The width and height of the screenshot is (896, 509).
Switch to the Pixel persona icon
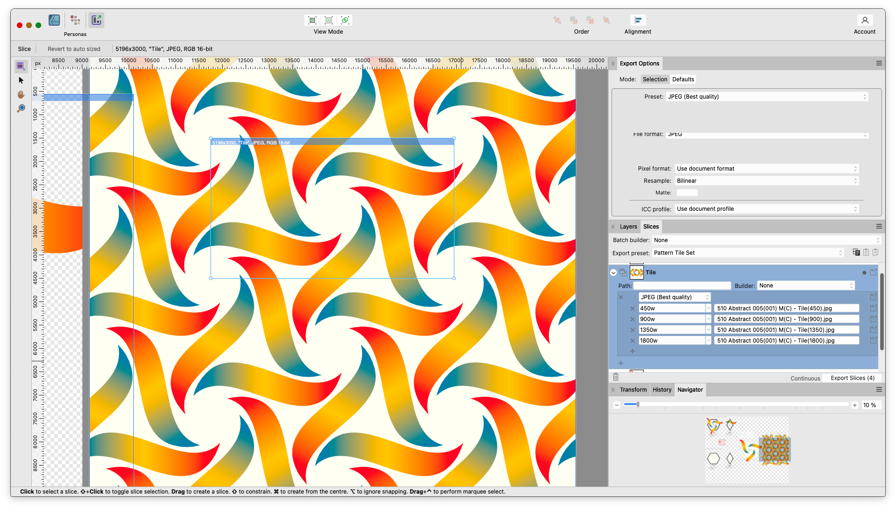click(75, 20)
